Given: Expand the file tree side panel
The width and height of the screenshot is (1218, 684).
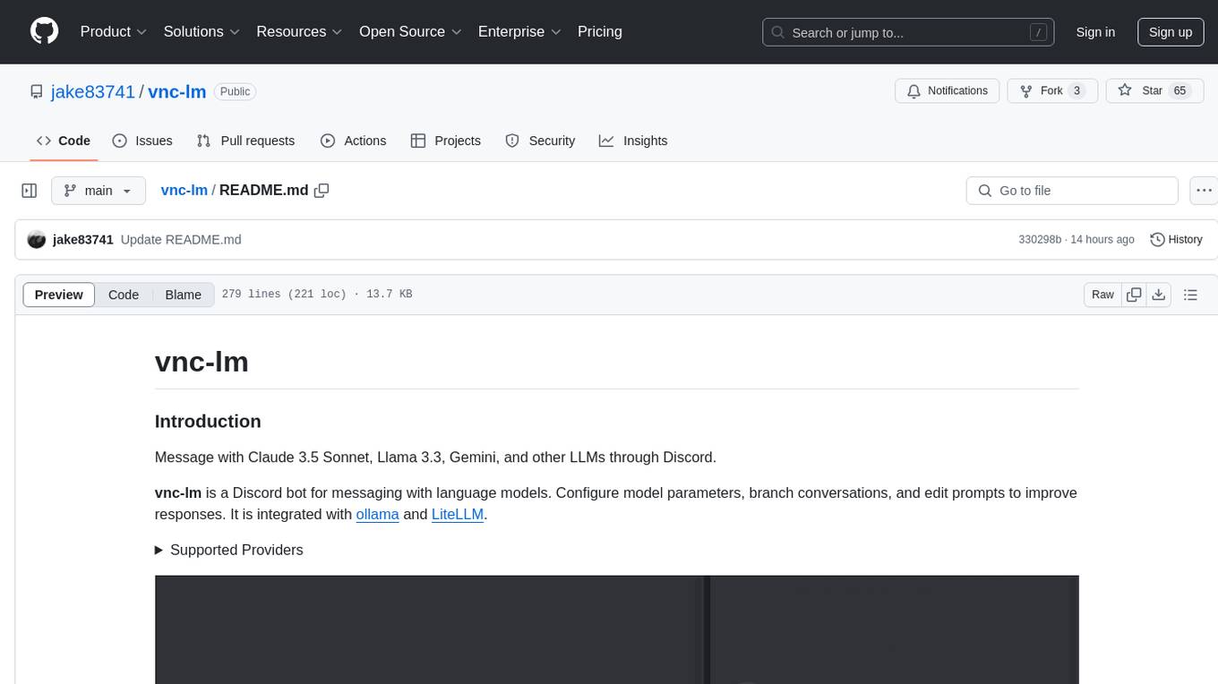Looking at the screenshot, I should tap(30, 191).
